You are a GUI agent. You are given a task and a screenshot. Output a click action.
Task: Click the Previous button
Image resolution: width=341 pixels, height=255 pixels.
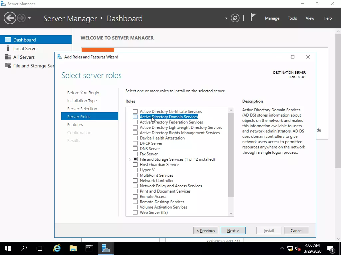[x=205, y=230]
